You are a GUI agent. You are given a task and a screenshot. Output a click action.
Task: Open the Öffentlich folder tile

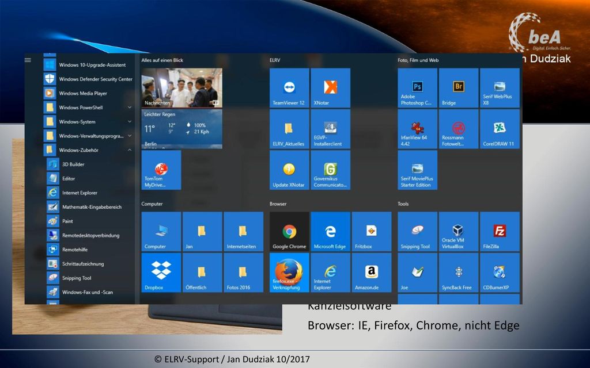(x=202, y=272)
